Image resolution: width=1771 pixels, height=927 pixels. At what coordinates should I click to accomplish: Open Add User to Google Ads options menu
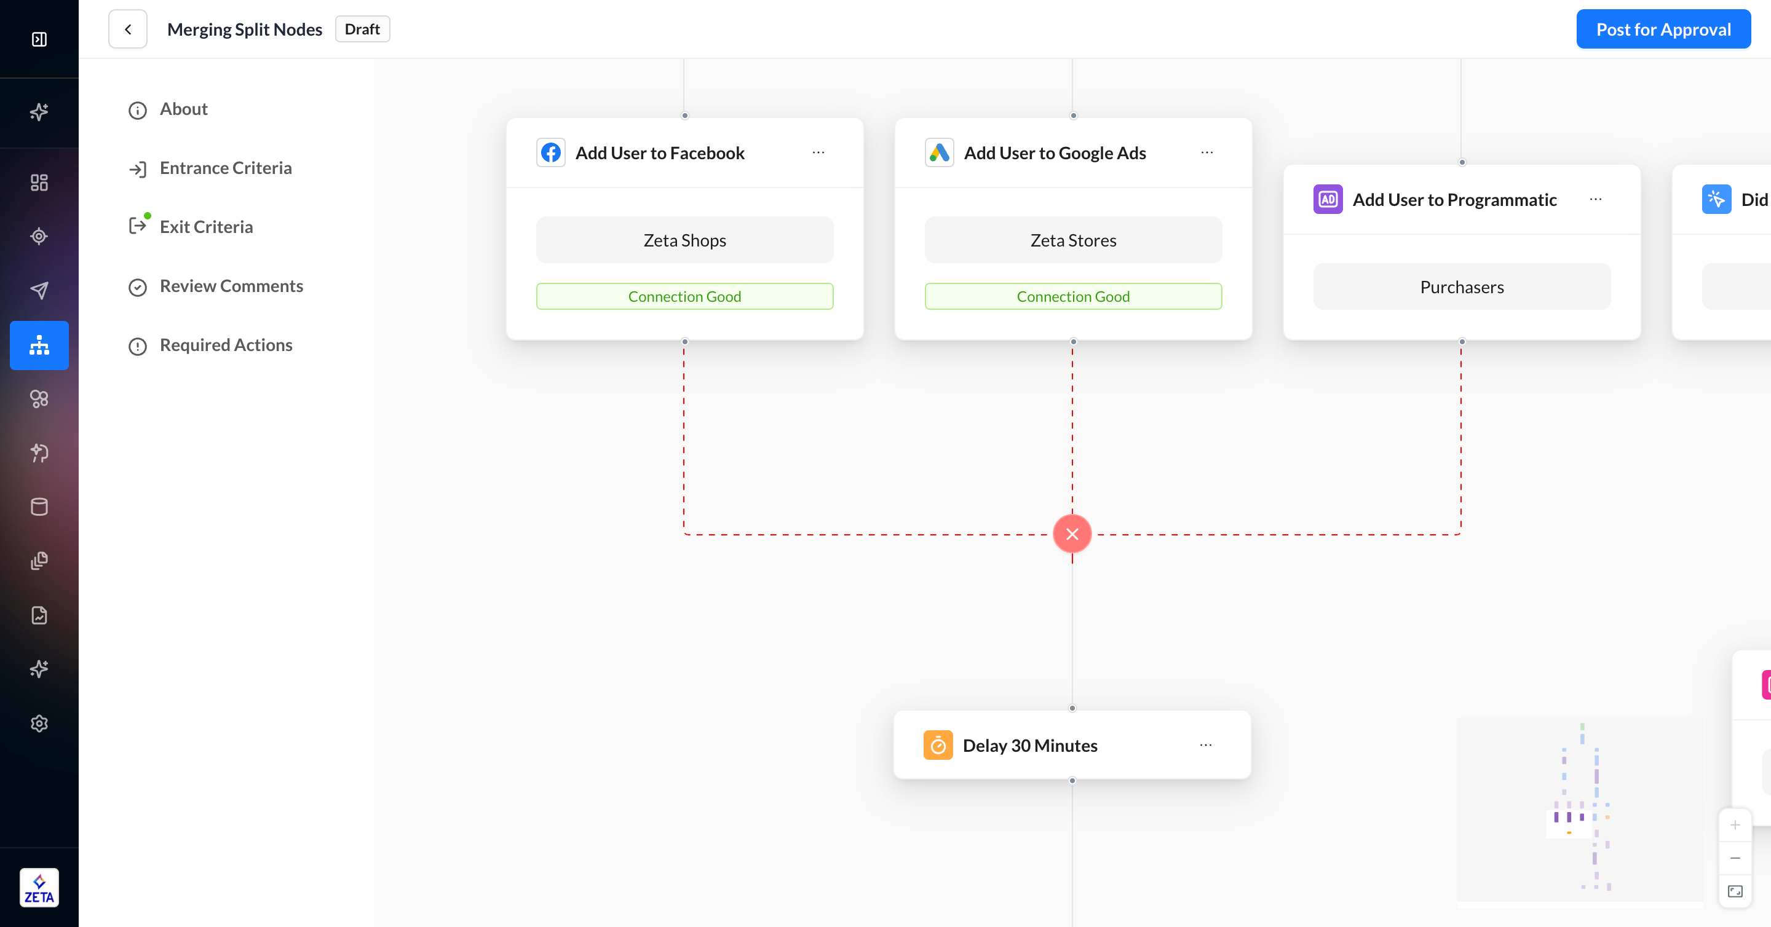point(1206,152)
